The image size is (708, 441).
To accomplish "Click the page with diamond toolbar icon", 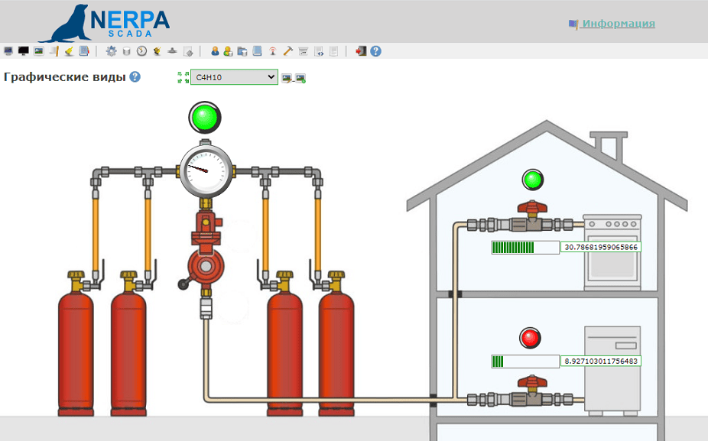I will 188,51.
